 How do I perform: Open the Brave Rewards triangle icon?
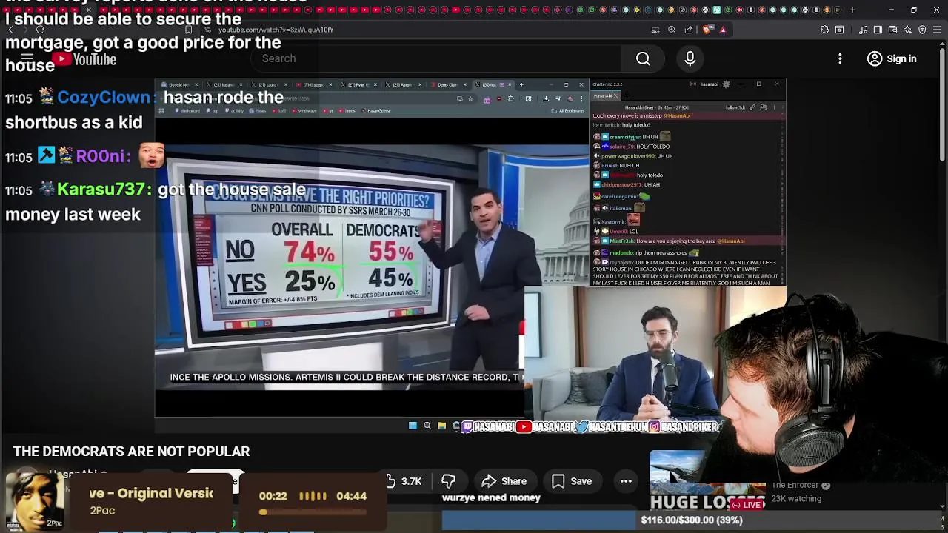point(724,30)
